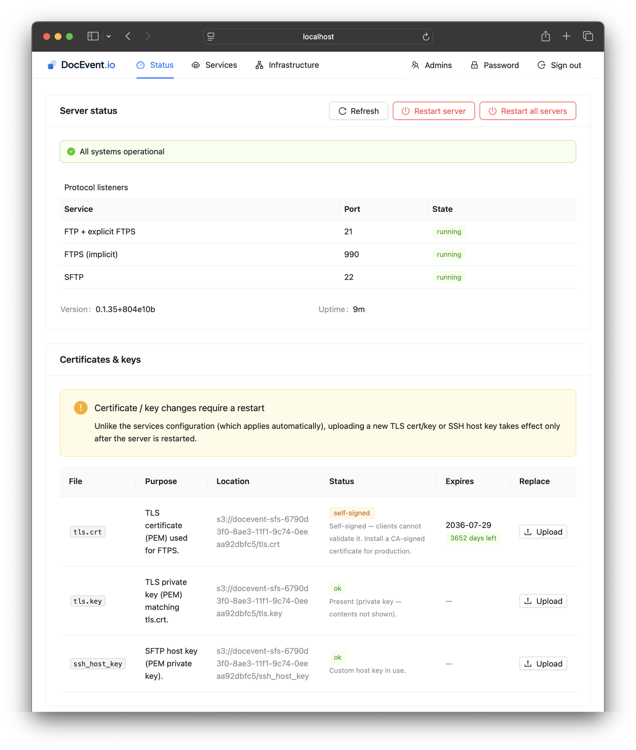Click the running badge for port 990
This screenshot has height=750, width=636.
(x=449, y=254)
